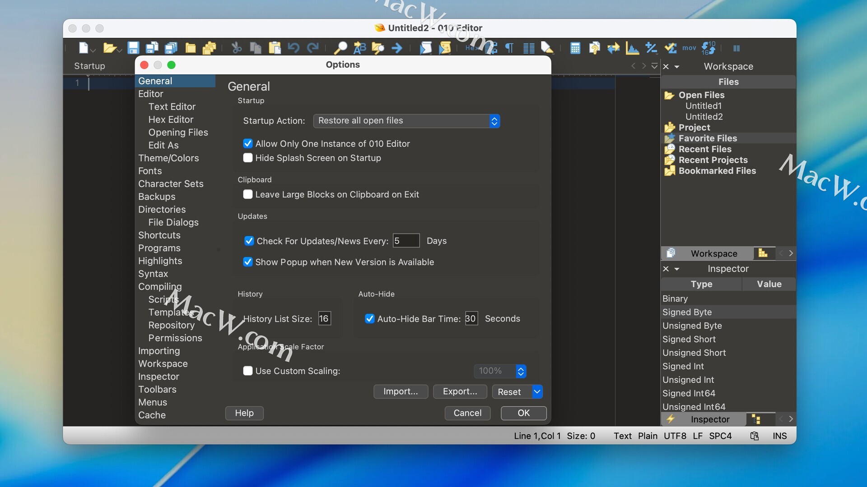Click the update days input field
The width and height of the screenshot is (867, 487).
(406, 241)
